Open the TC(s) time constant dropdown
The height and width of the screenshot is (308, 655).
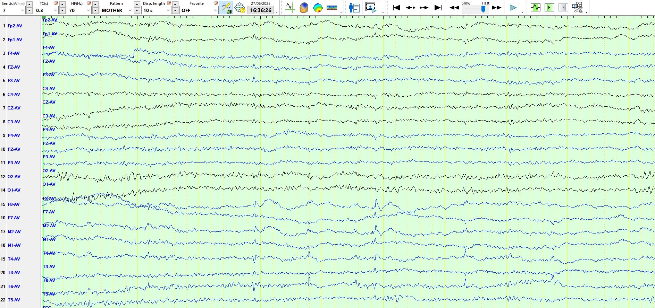(x=46, y=10)
